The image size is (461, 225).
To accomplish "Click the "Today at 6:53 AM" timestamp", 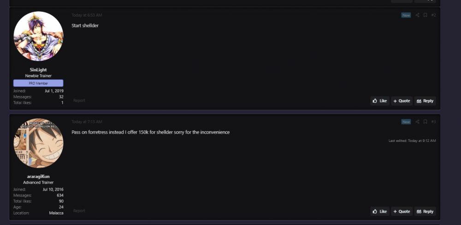I will tap(87, 15).
